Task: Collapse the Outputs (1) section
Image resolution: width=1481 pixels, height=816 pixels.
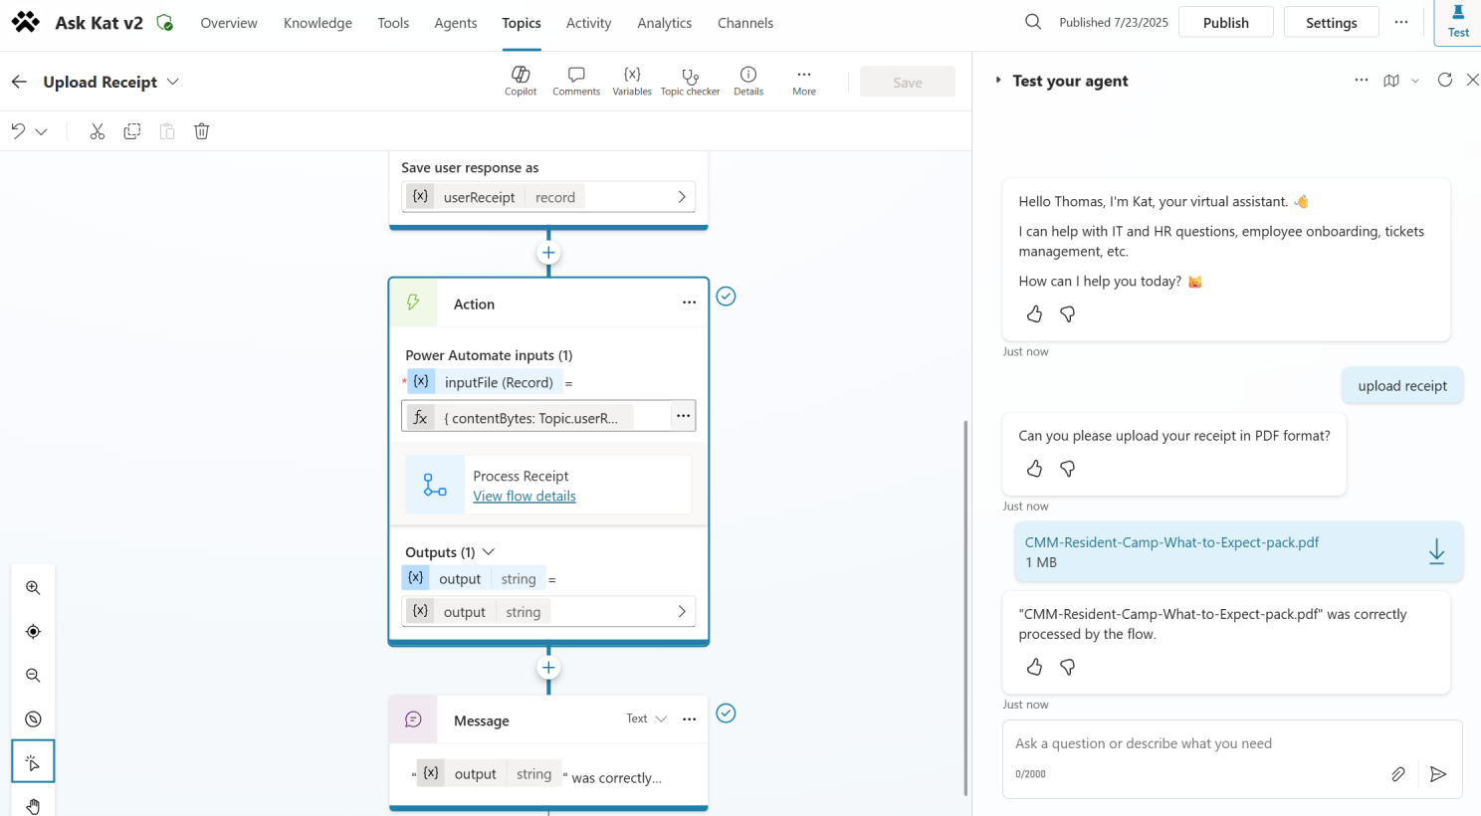Action: [x=489, y=552]
